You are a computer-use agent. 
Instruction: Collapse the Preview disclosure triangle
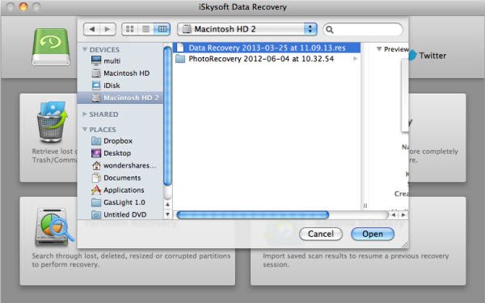(x=379, y=49)
